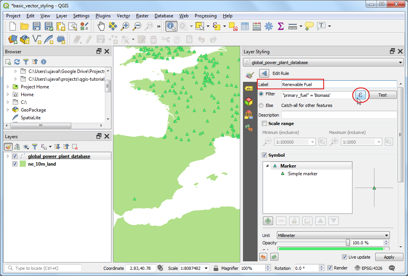Viewport: 408px width, 276px height.
Task: Enable the Scale range checkbox
Action: [x=264, y=124]
